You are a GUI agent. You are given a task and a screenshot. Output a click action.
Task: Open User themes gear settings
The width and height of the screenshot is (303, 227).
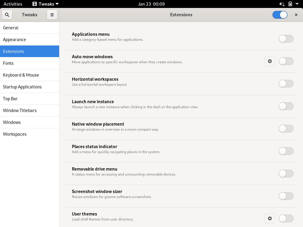point(270,218)
